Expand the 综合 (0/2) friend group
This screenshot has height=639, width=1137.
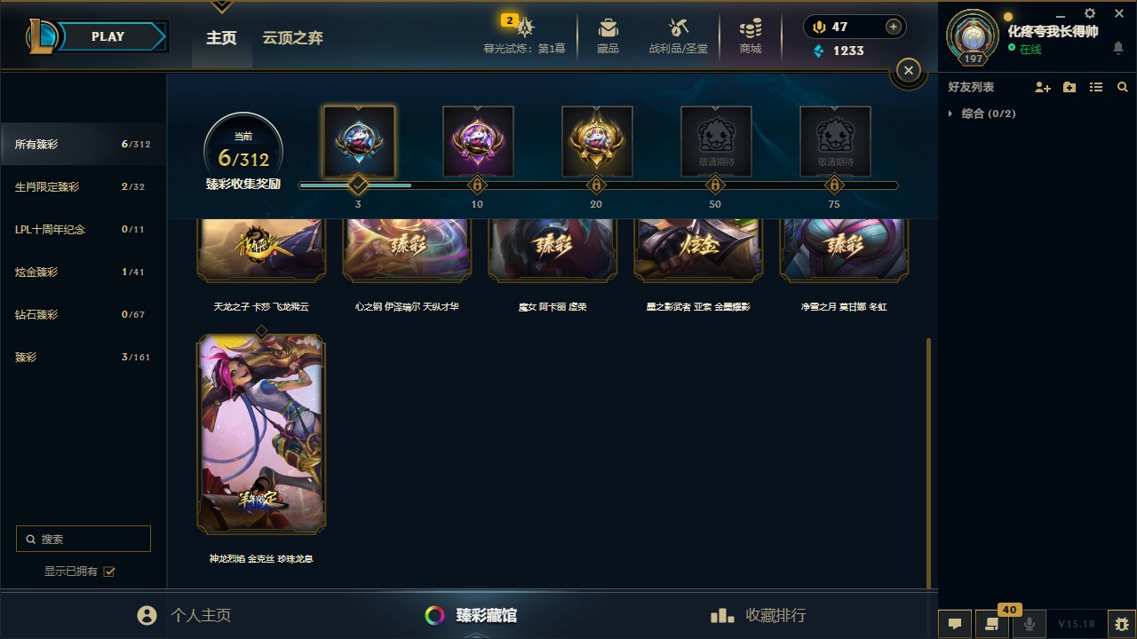(982, 114)
